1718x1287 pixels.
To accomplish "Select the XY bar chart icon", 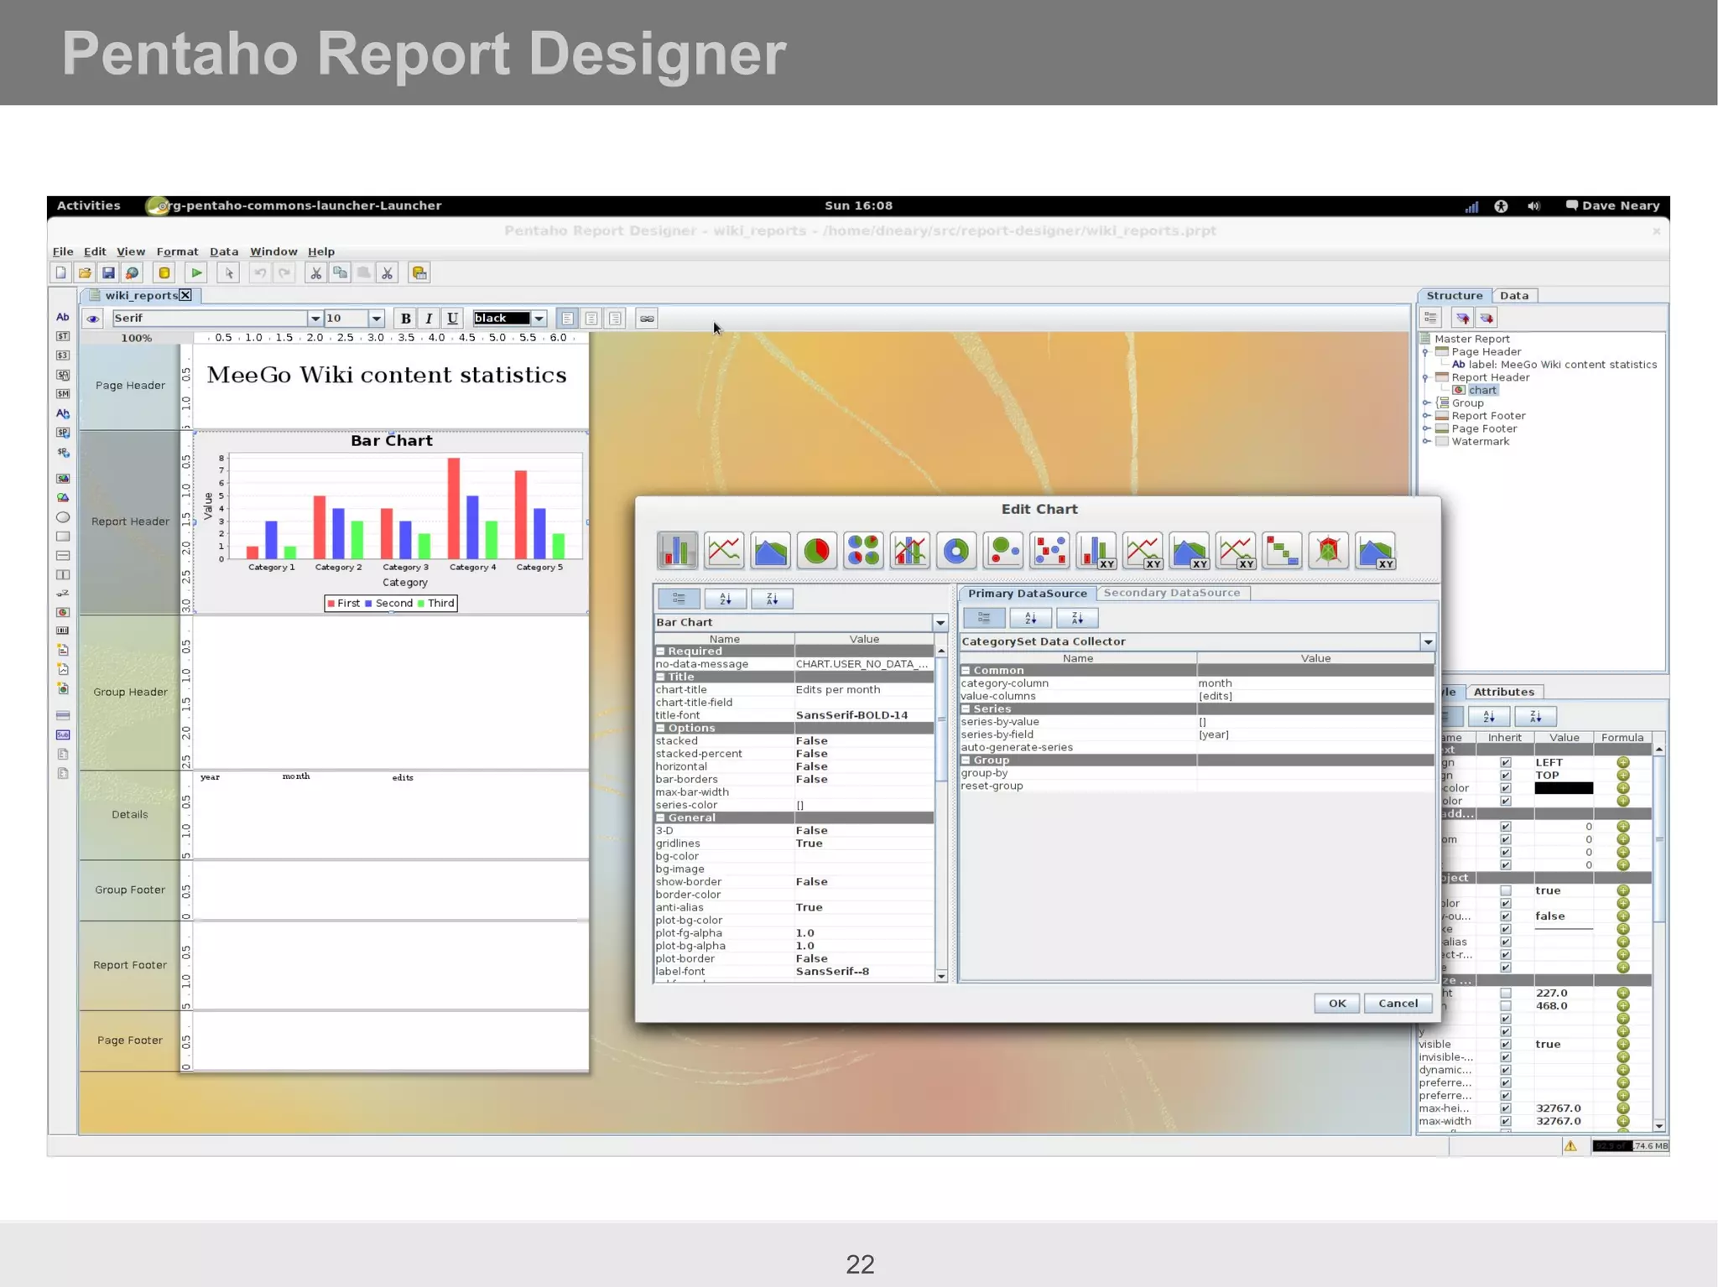I will [x=1096, y=551].
